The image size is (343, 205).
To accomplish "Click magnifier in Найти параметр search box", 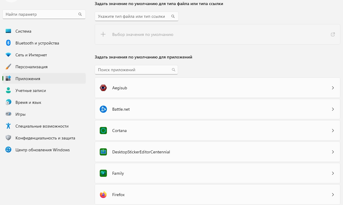I will 80,14.
